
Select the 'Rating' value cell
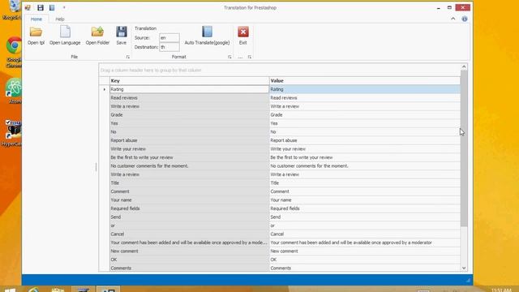364,89
